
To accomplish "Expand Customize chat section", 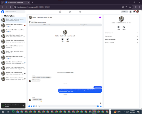I will [x=121, y=33].
